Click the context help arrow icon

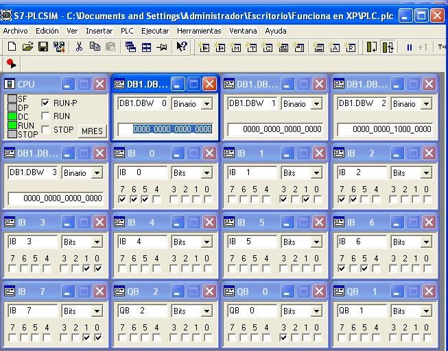182,47
